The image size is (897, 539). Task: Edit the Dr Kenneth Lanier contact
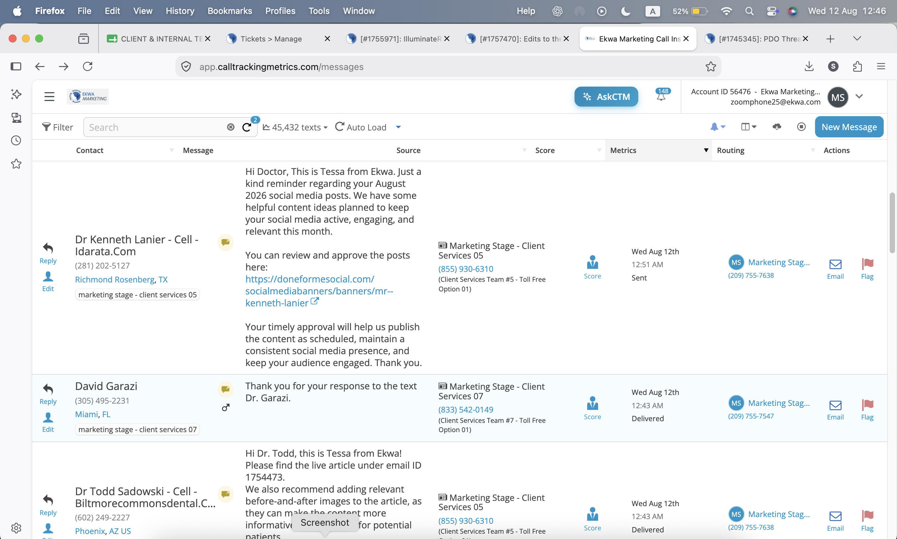pos(48,282)
